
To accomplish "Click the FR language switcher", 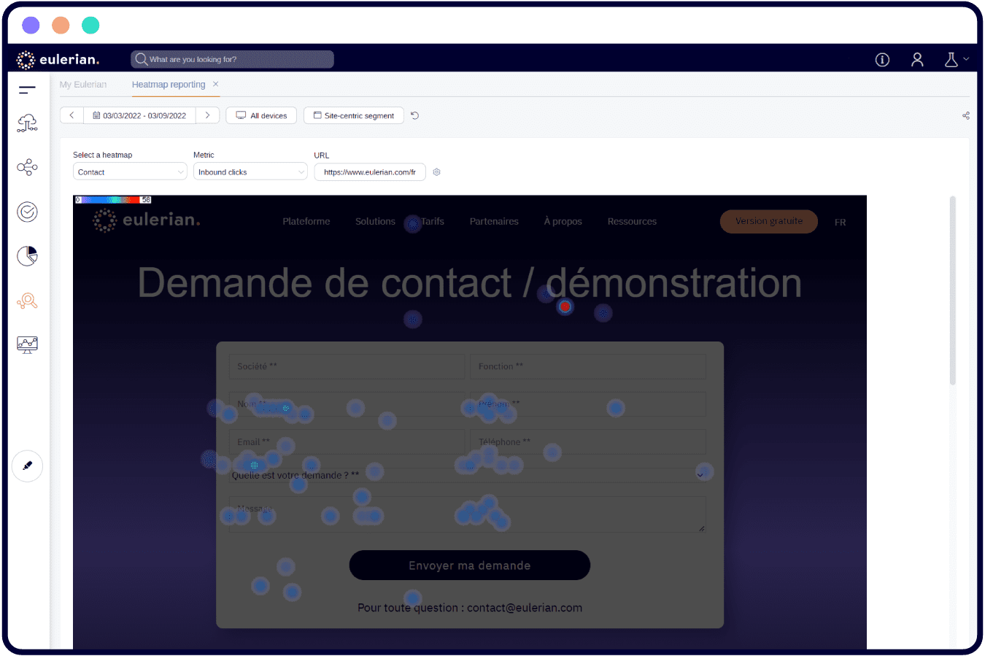I will pos(841,223).
